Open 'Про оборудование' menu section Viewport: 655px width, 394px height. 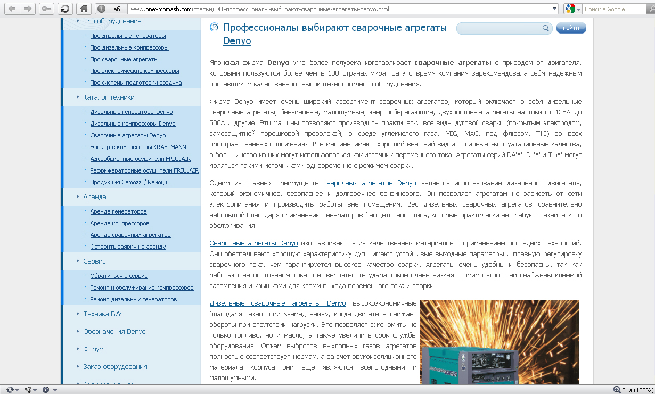pos(112,21)
